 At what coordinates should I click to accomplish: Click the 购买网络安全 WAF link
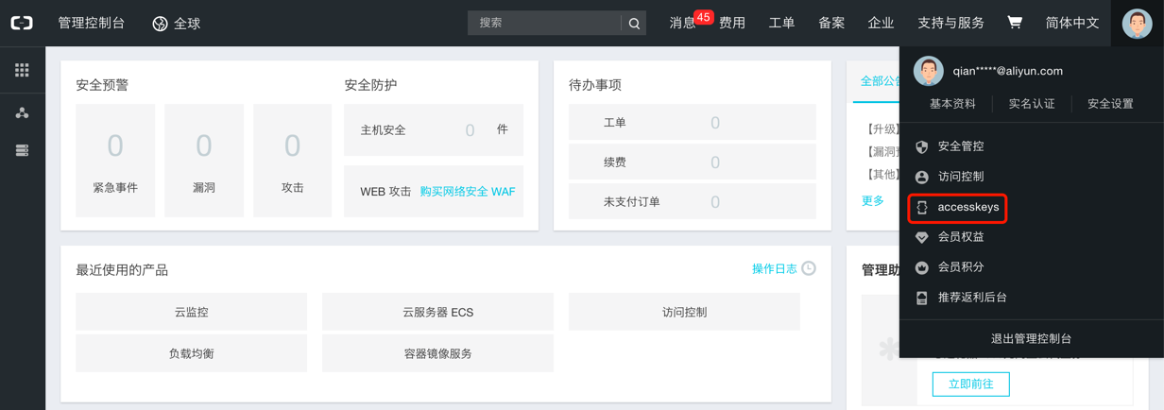[x=468, y=192]
